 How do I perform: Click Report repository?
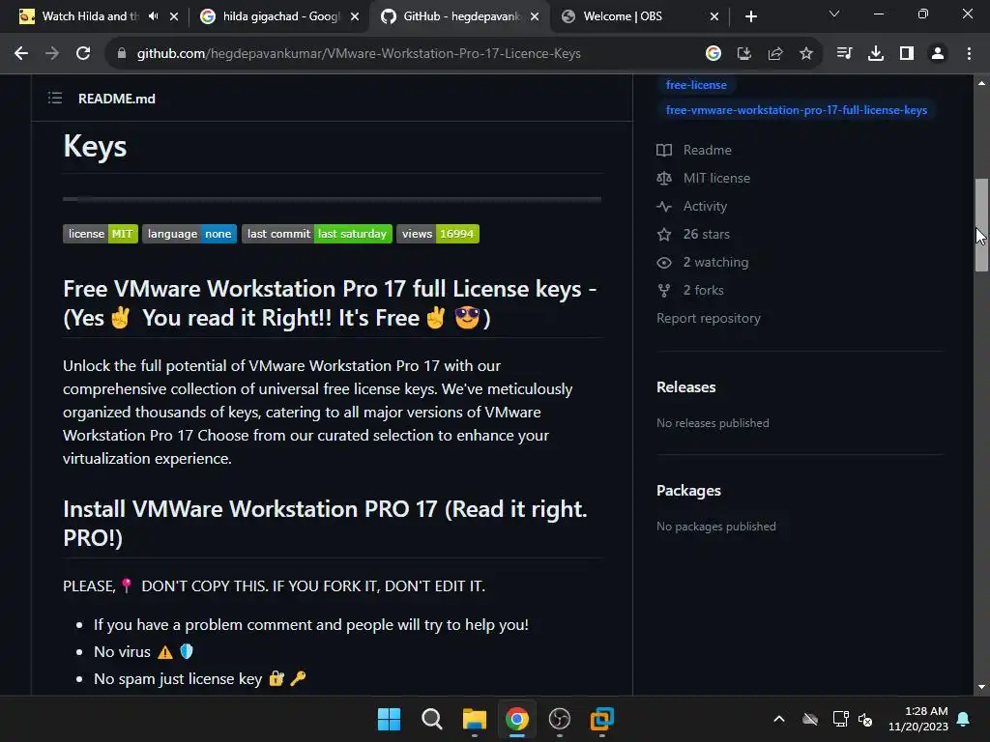[709, 318]
